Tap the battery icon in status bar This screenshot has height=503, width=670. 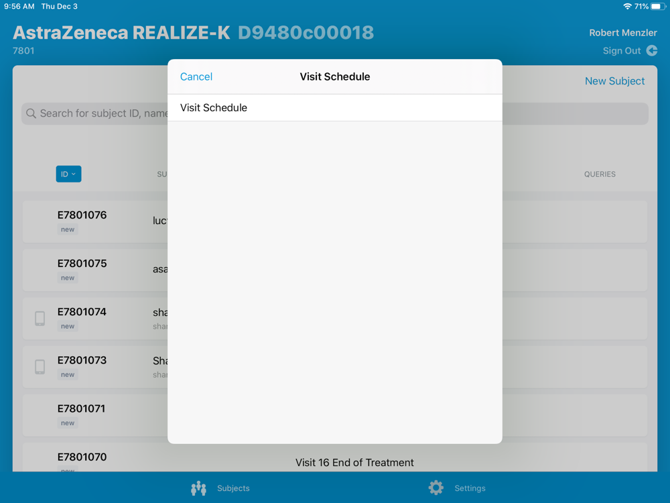pos(659,7)
